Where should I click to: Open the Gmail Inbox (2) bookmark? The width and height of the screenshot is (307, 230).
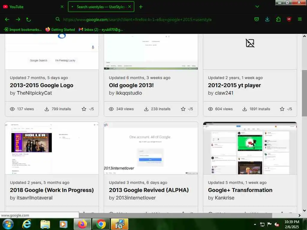click(101, 30)
